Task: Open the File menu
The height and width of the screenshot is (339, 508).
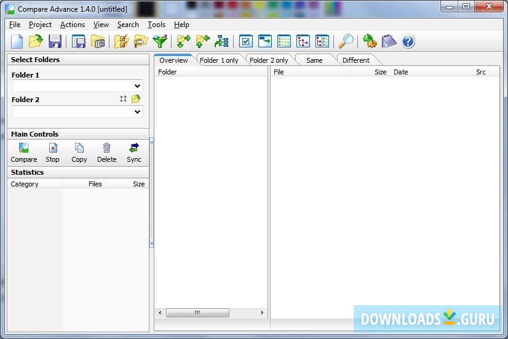Action: tap(15, 25)
